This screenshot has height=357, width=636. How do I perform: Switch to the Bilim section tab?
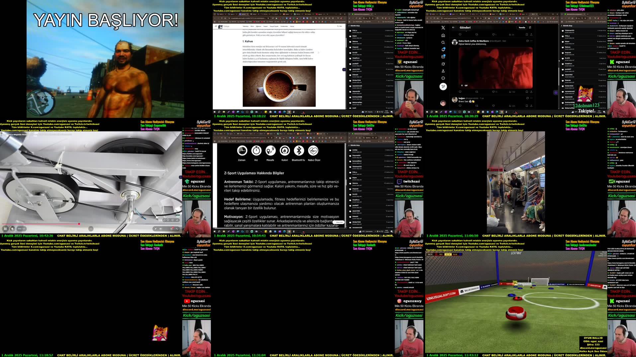click(x=252, y=26)
